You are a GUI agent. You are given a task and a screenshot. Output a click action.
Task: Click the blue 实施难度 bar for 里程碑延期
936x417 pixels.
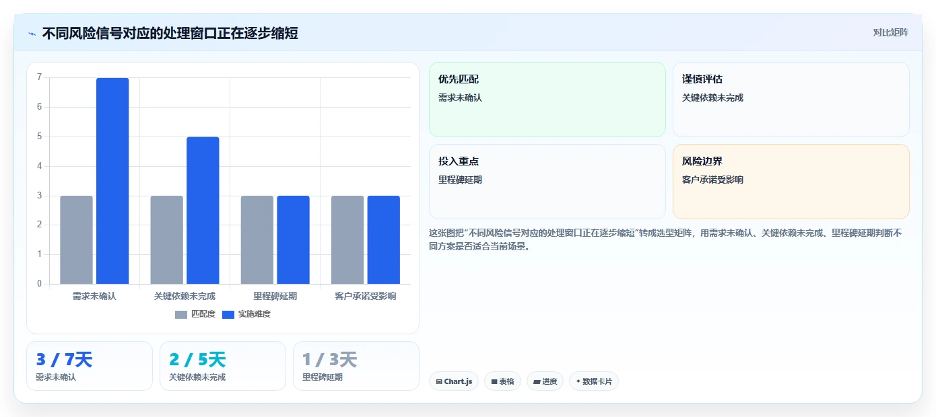(293, 239)
